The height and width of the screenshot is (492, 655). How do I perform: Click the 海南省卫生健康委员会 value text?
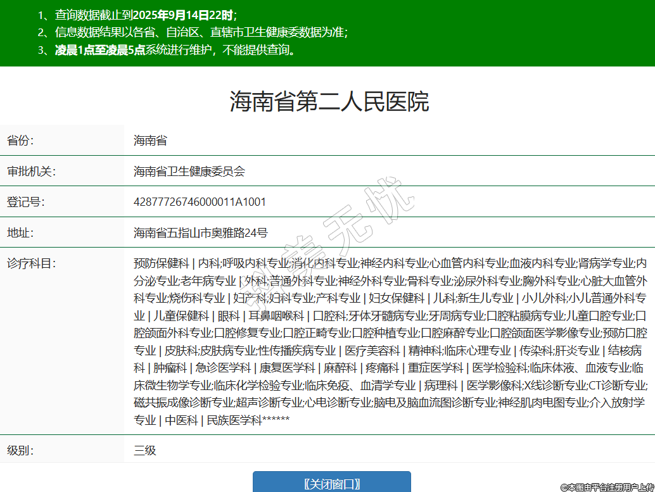pyautogui.click(x=189, y=171)
